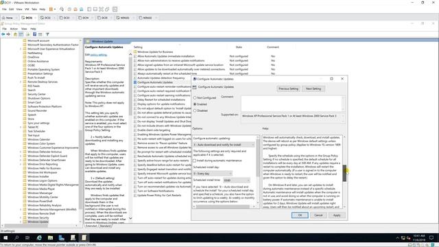Image resolution: width=439 pixels, height=247 pixels.
Task: Select the Windows PowerShell tree item
Action: [40, 201]
